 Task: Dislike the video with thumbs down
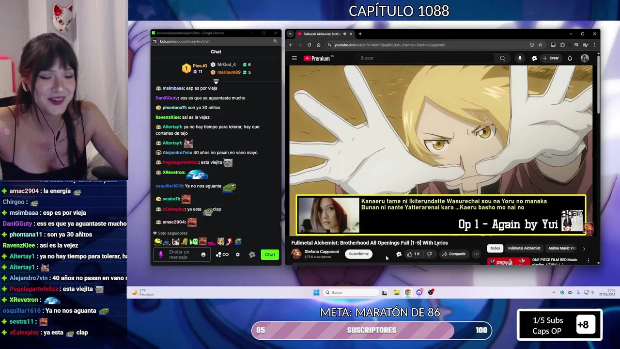click(x=429, y=254)
